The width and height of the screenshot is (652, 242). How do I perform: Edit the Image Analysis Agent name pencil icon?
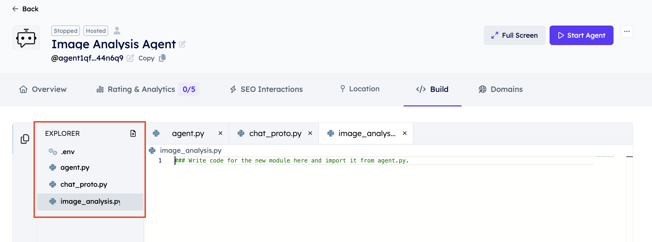pyautogui.click(x=182, y=44)
